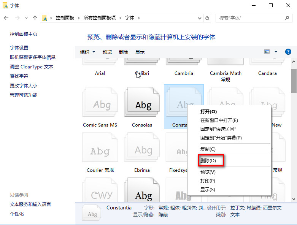The height and width of the screenshot is (225, 297).
Task: Click the refresh button beside address bar
Action: pyautogui.click(x=207, y=18)
